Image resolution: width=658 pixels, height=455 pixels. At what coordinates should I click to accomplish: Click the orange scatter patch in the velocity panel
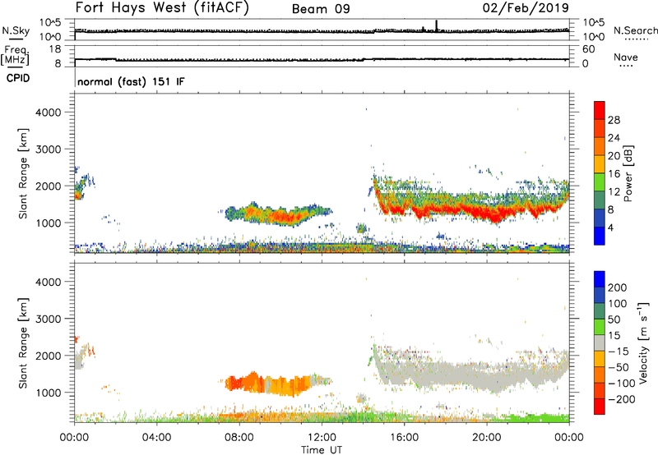click(x=269, y=384)
